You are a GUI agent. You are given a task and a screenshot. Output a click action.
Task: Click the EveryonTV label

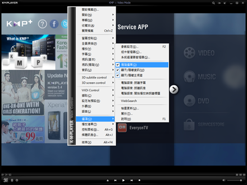[139, 128]
